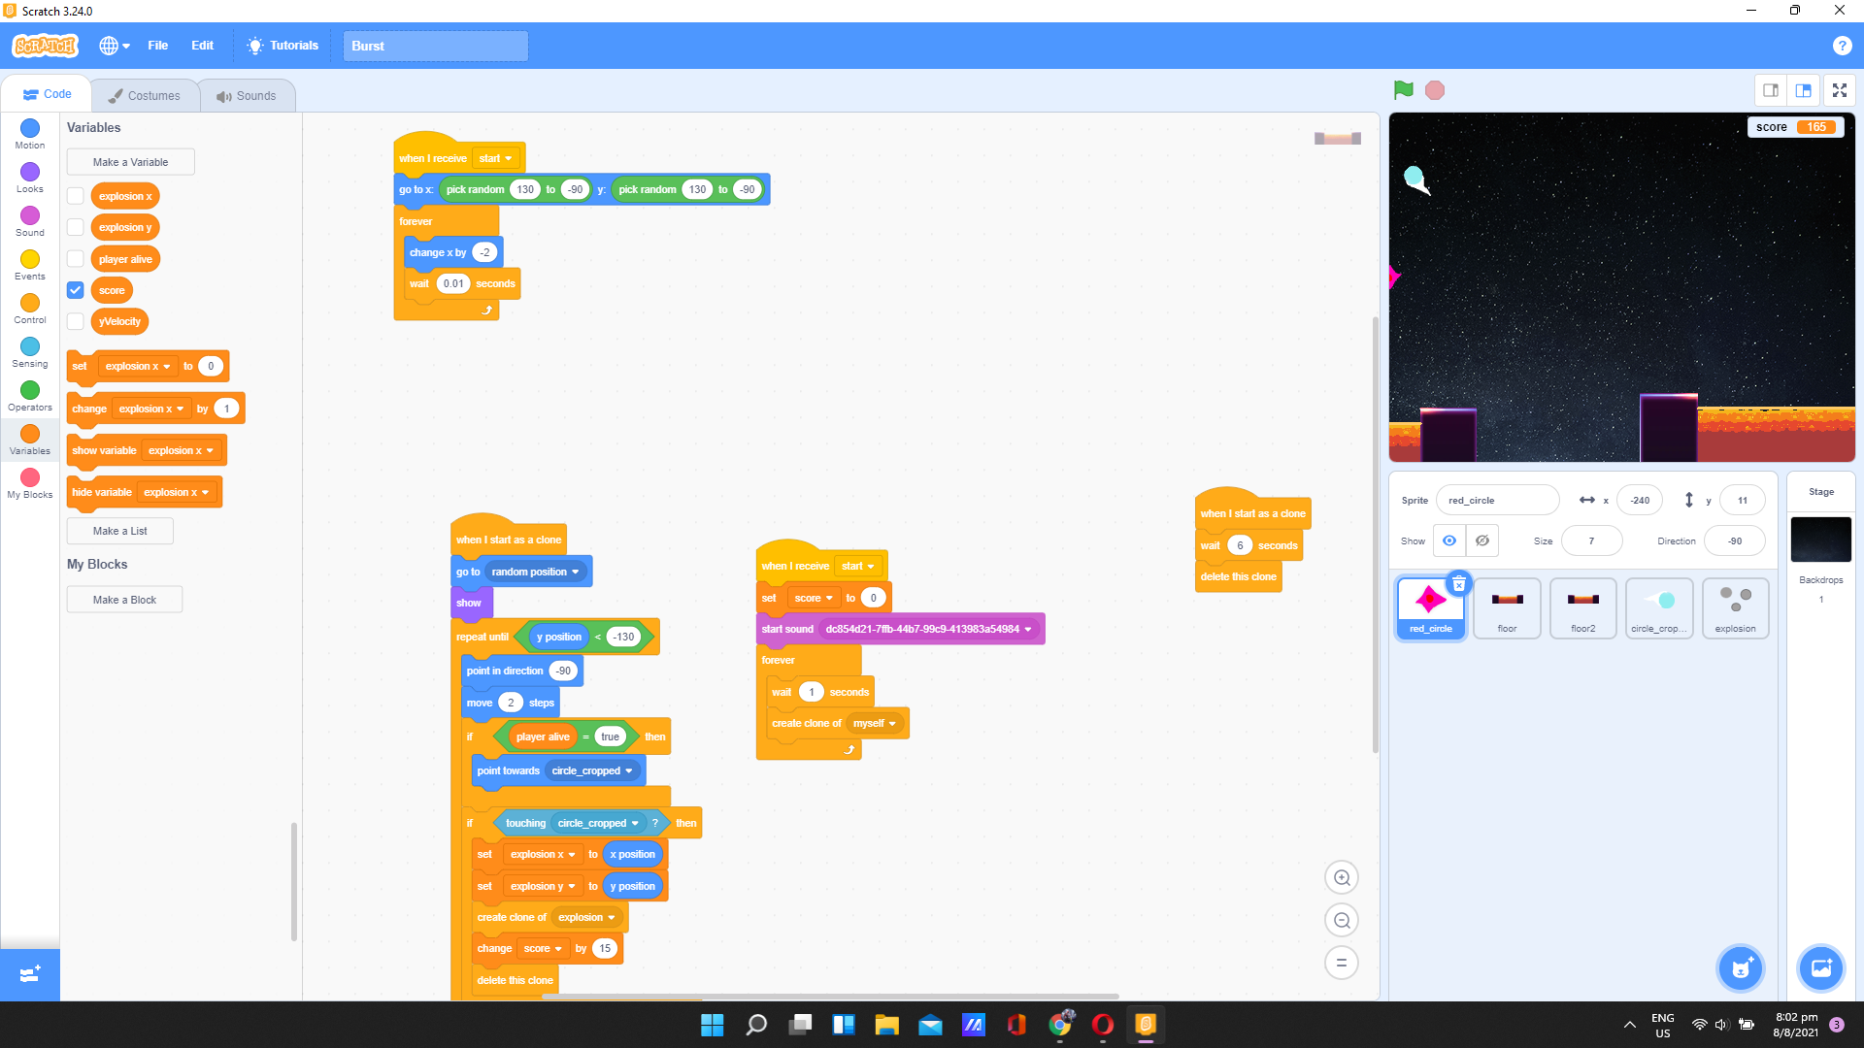Open the Add Extension button
The height and width of the screenshot is (1048, 1864).
point(29,973)
